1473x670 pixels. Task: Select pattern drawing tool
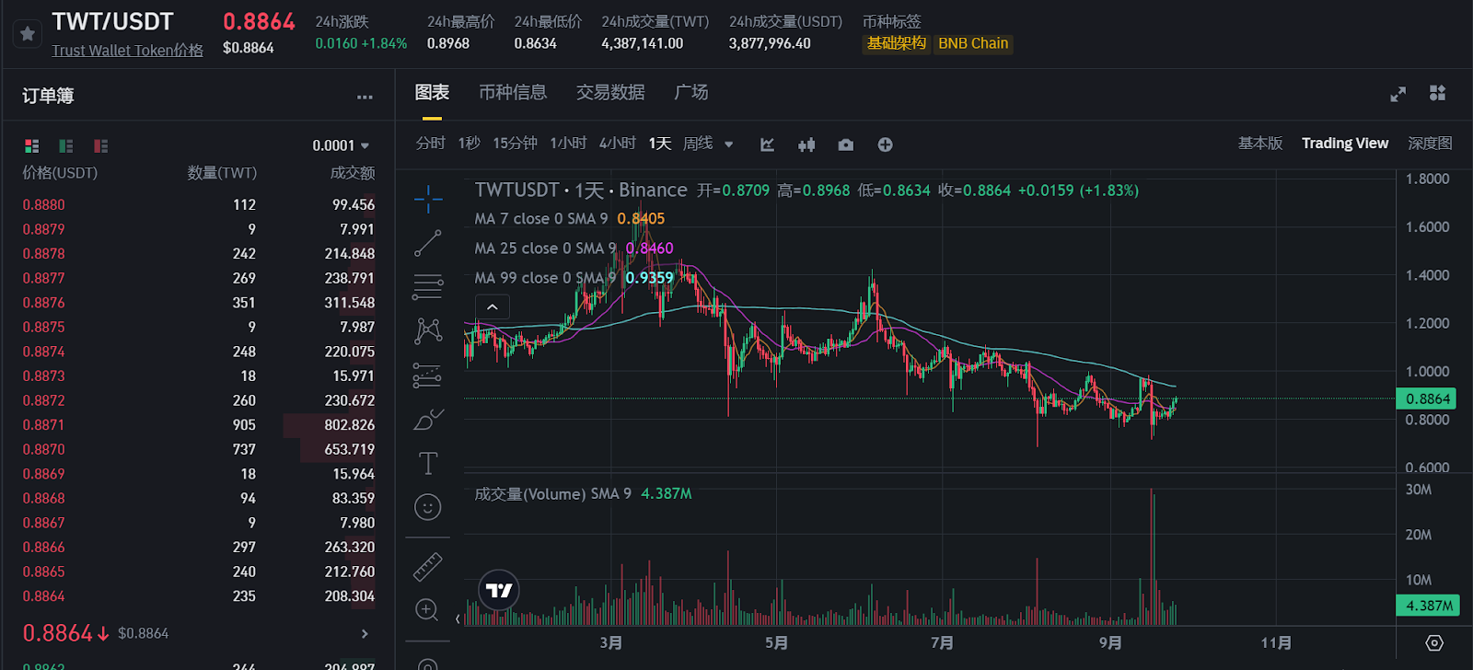[x=428, y=331]
